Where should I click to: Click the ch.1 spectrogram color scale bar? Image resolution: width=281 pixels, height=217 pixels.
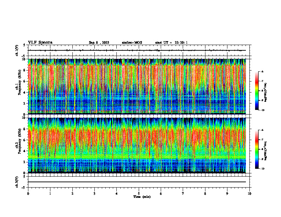pos(257,91)
